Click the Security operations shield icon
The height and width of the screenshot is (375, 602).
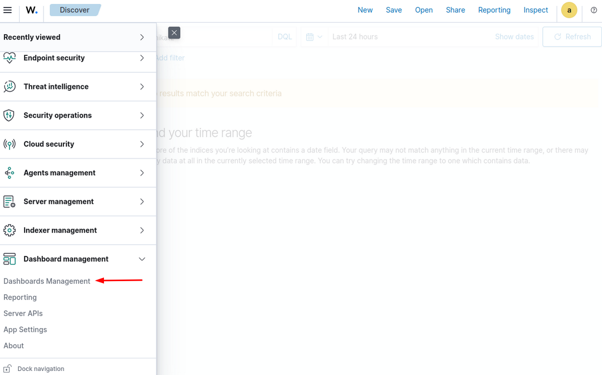10,116
